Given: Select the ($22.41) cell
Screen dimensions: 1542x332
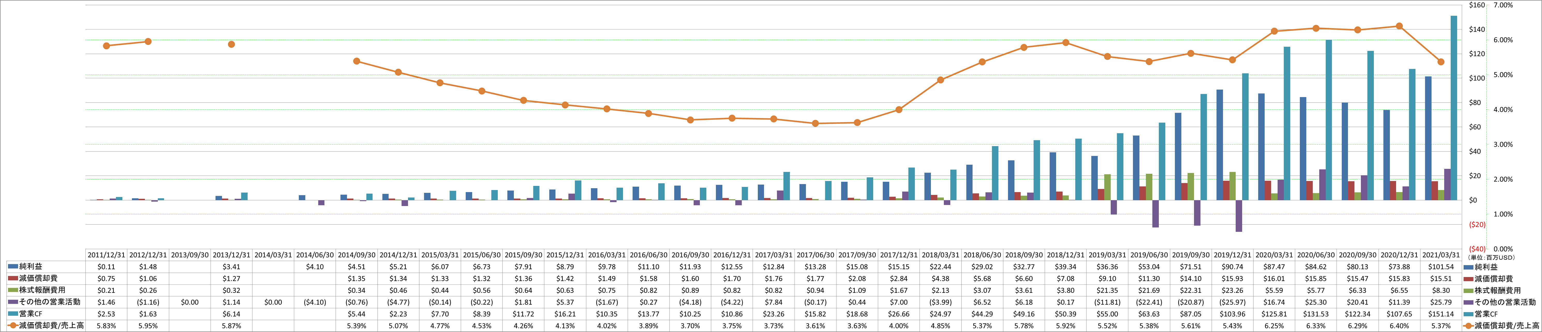Looking at the screenshot, I should (1149, 302).
